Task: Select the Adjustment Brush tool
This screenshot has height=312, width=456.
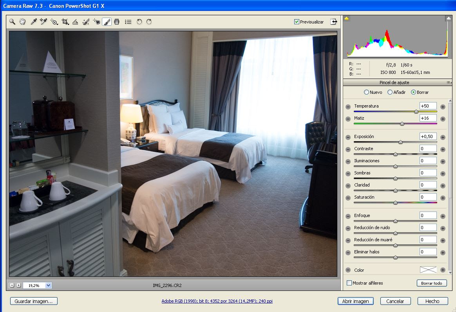Action: (107, 22)
